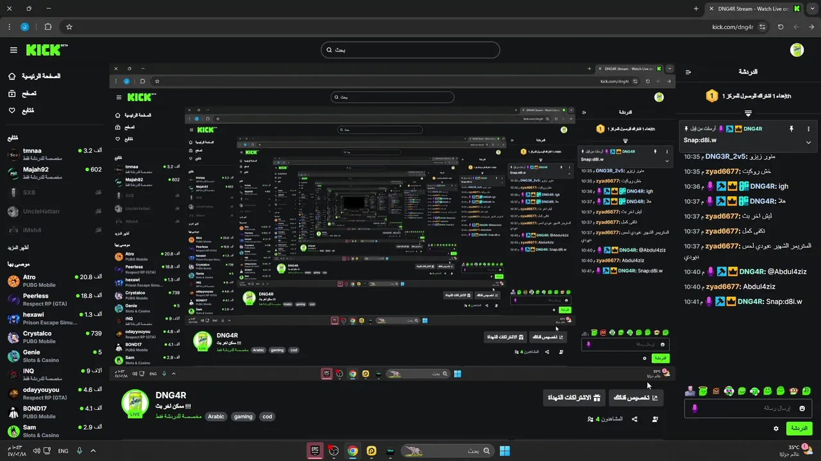Click the share stream icon

[x=634, y=419]
